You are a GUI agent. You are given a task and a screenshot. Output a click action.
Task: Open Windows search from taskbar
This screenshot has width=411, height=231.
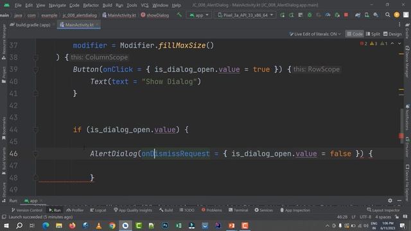tap(19, 225)
